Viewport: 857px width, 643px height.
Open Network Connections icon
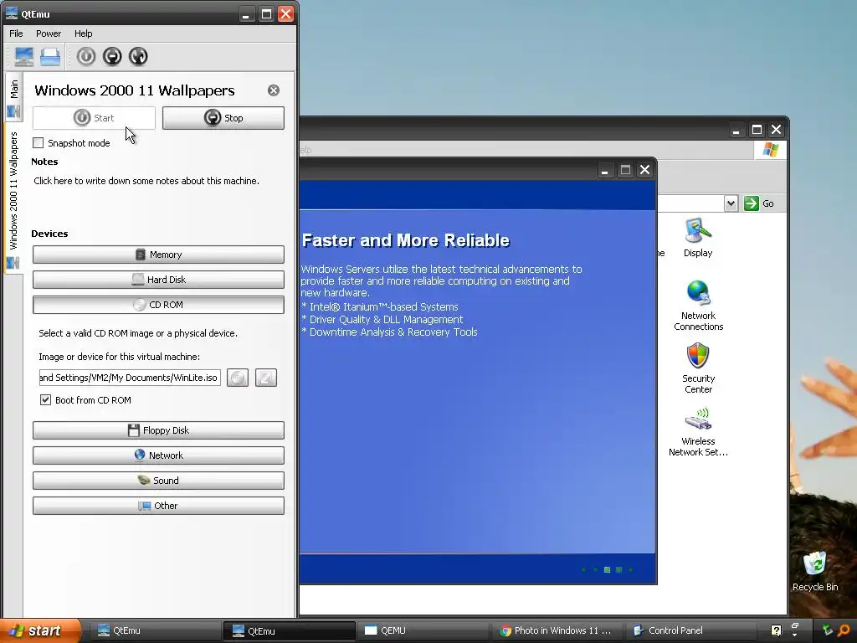coord(698,305)
